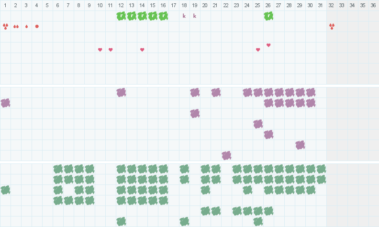Select the red spotting dot on day 4
The width and height of the screenshot is (379, 227).
pyautogui.click(x=37, y=26)
